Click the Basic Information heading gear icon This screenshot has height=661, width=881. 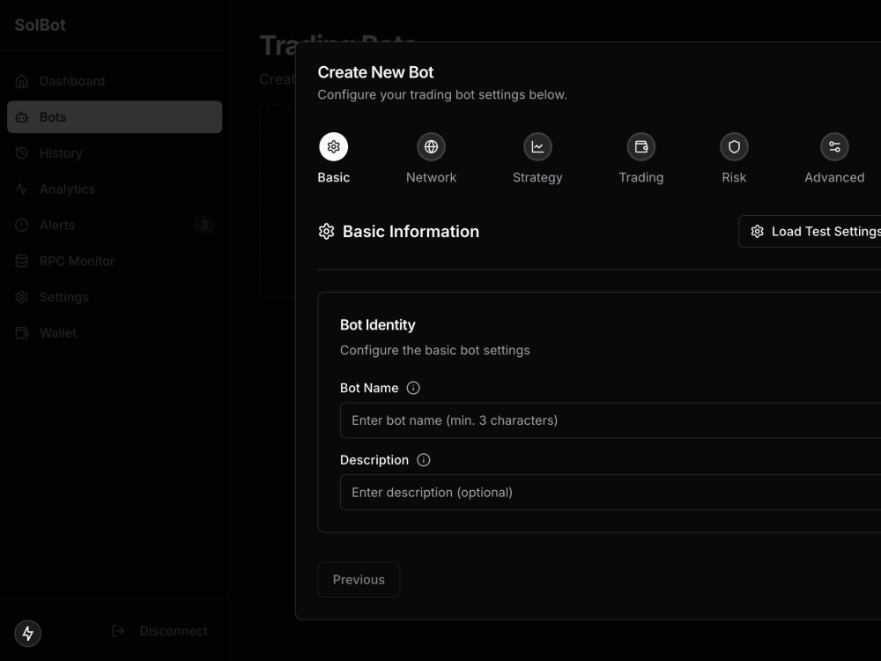(x=327, y=232)
